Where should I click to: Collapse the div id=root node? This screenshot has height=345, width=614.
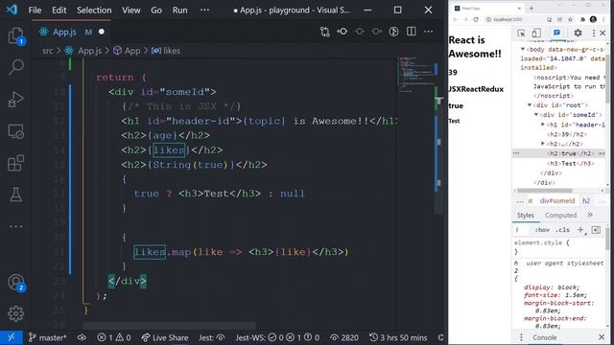coord(530,105)
